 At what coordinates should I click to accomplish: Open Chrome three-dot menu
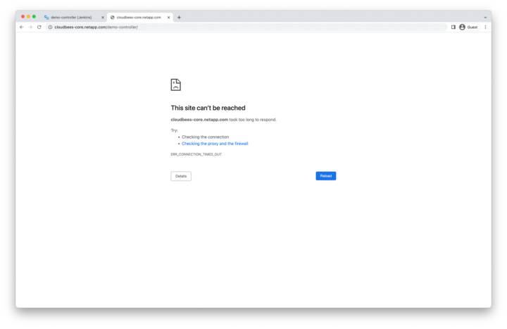[x=485, y=27]
